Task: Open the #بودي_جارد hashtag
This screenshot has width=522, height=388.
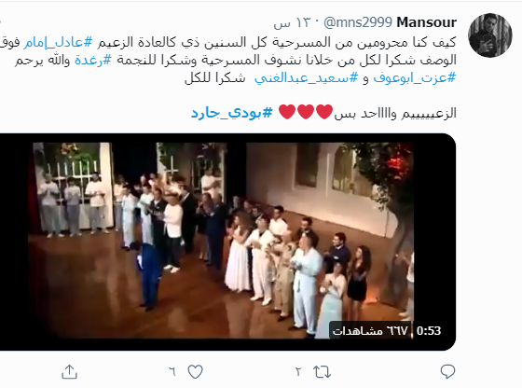Action: [x=232, y=113]
